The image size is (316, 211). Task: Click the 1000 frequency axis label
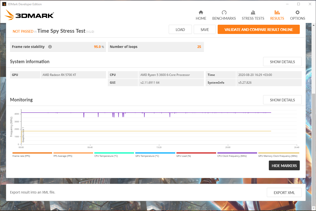pyautogui.click(x=16, y=137)
